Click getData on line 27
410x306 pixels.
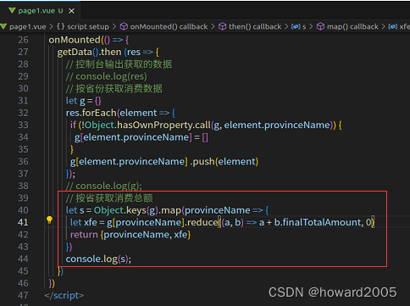point(75,53)
